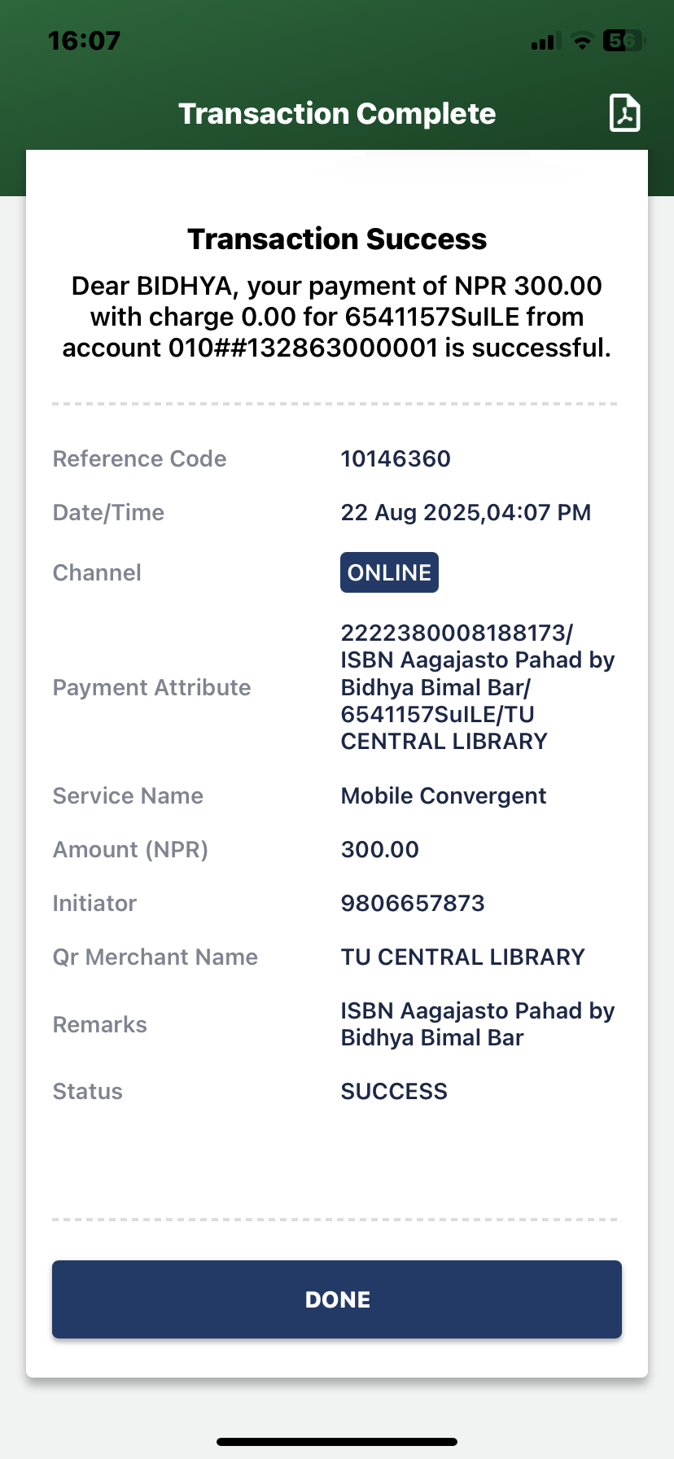Tap the cellular signal bars icon

click(x=543, y=42)
